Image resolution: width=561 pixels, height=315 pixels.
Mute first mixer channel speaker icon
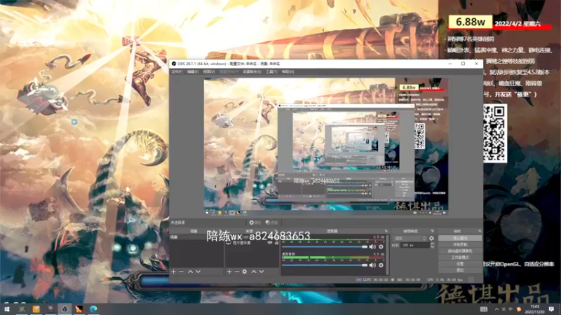pos(372,247)
